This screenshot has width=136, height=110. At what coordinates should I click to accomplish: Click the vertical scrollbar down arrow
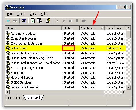pos(128,87)
